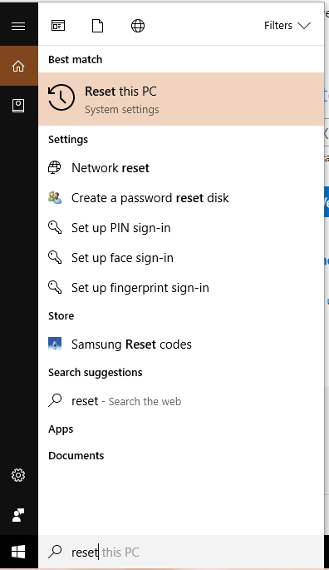The height and width of the screenshot is (570, 329).
Task: Click magnifier icon beside reset suggestion
Action: [x=55, y=400]
